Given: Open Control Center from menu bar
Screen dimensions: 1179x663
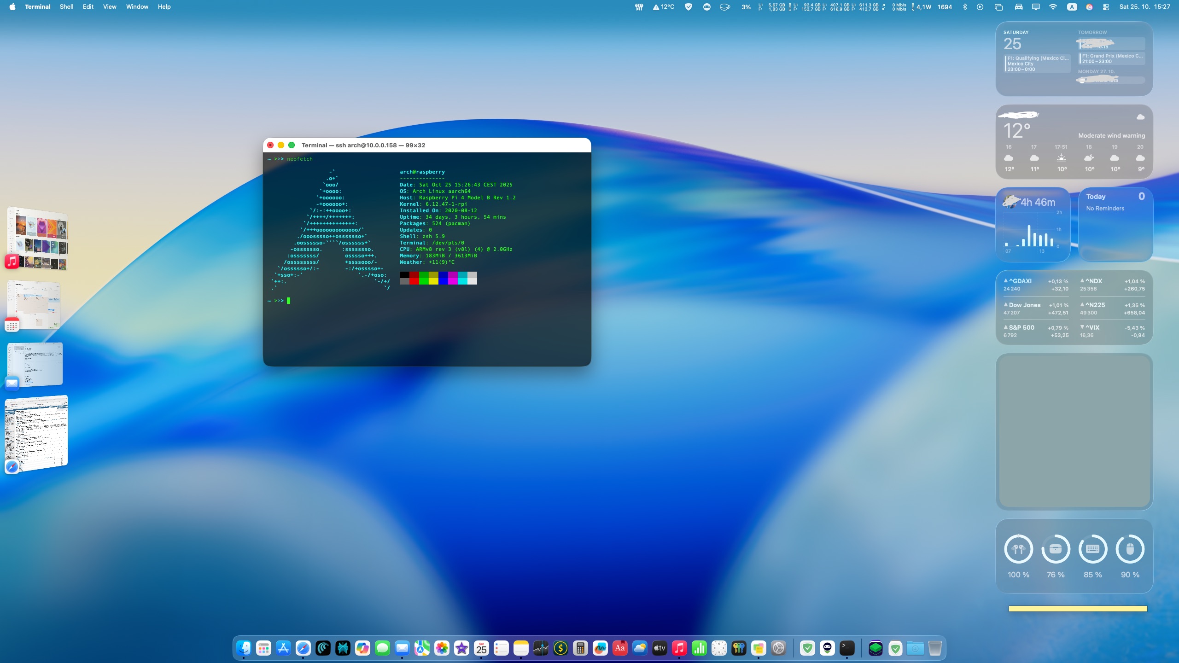Looking at the screenshot, I should pyautogui.click(x=1106, y=7).
